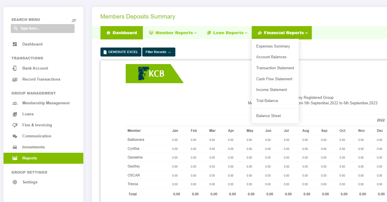Click the 2022 year header
This screenshot has width=387, height=202.
point(381,120)
